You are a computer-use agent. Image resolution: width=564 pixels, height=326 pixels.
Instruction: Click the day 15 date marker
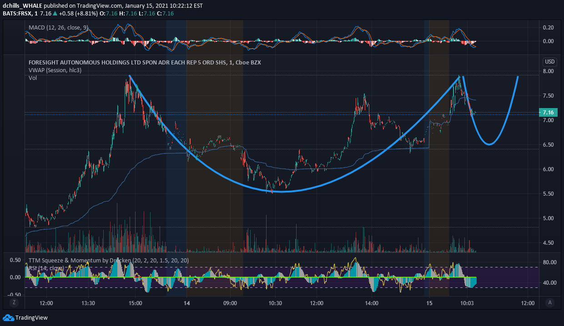[429, 303]
